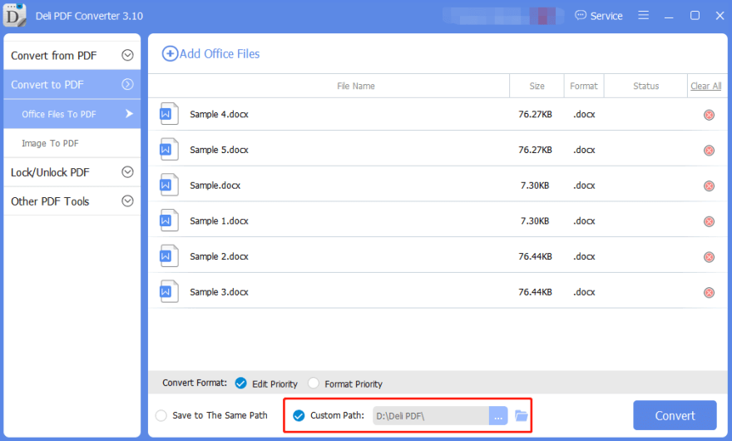Viewport: 732px width, 441px height.
Task: Click the plus icon to add Office files
Action: (x=170, y=54)
